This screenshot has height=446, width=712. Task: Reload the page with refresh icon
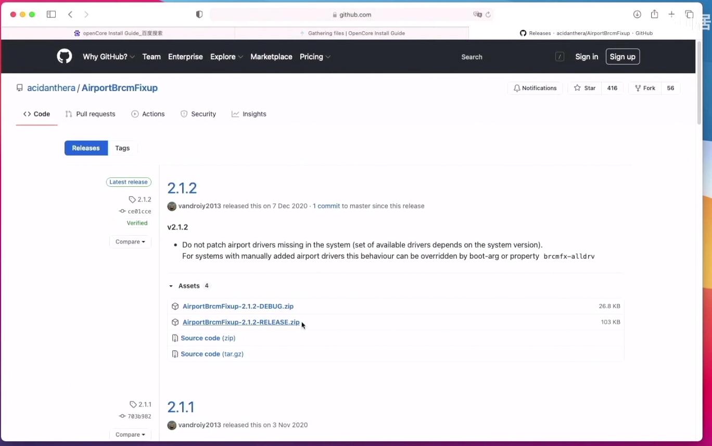point(488,15)
